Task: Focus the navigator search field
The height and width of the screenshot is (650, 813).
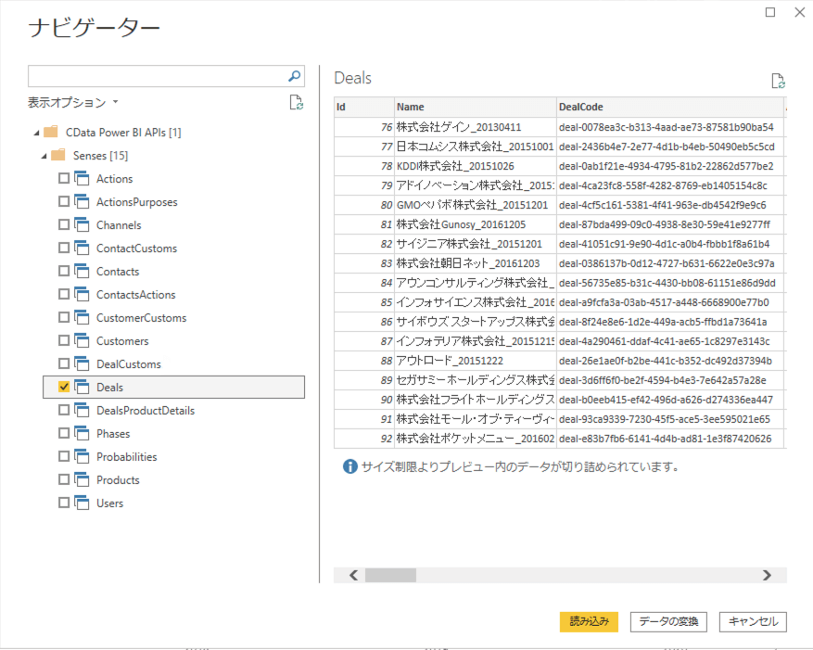Action: coord(156,76)
